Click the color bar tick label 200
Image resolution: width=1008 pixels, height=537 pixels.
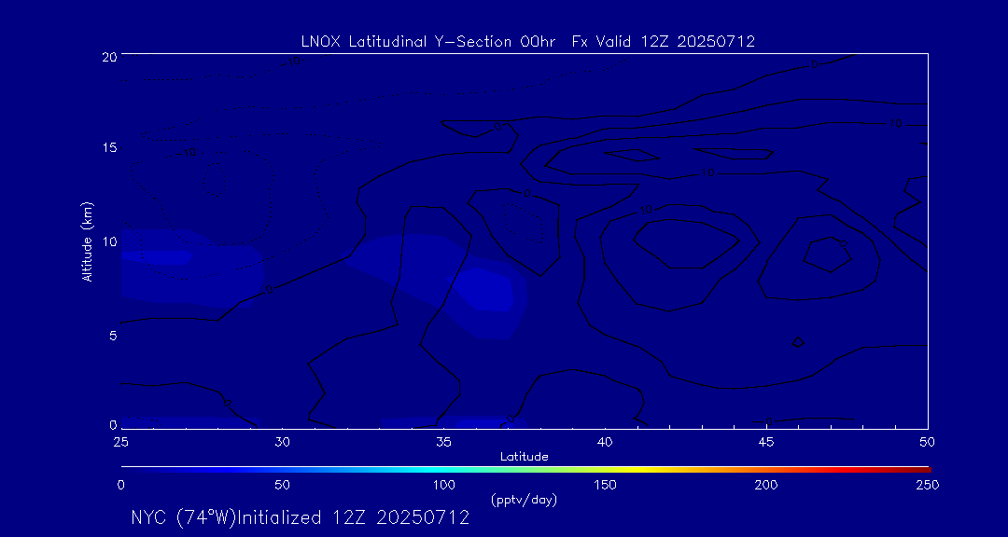click(x=766, y=485)
